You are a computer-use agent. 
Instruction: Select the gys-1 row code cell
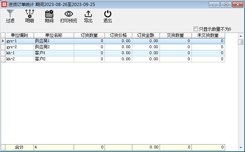[19, 41]
